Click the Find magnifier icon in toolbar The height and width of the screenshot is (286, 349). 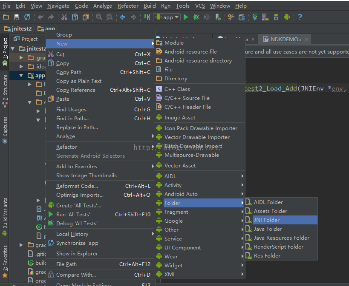99,17
